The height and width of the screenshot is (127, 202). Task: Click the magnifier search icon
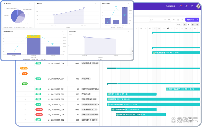coord(169,20)
